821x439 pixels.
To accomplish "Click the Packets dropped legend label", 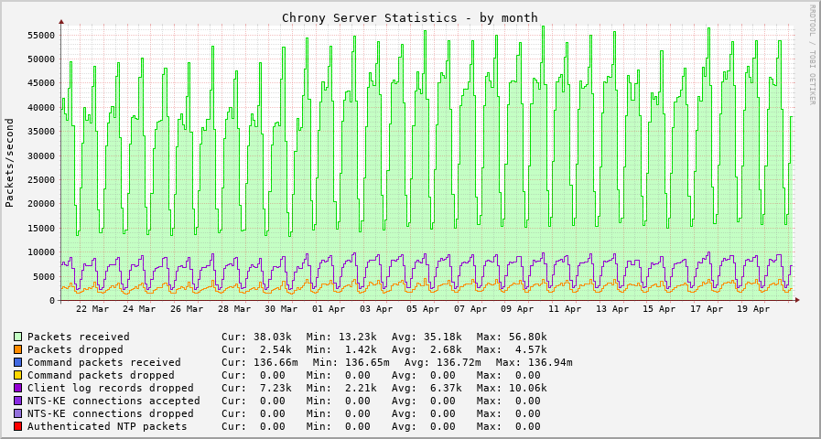I will (75, 349).
